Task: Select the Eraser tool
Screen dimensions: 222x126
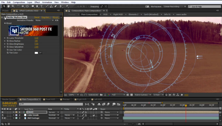Action: (x=55, y=6)
